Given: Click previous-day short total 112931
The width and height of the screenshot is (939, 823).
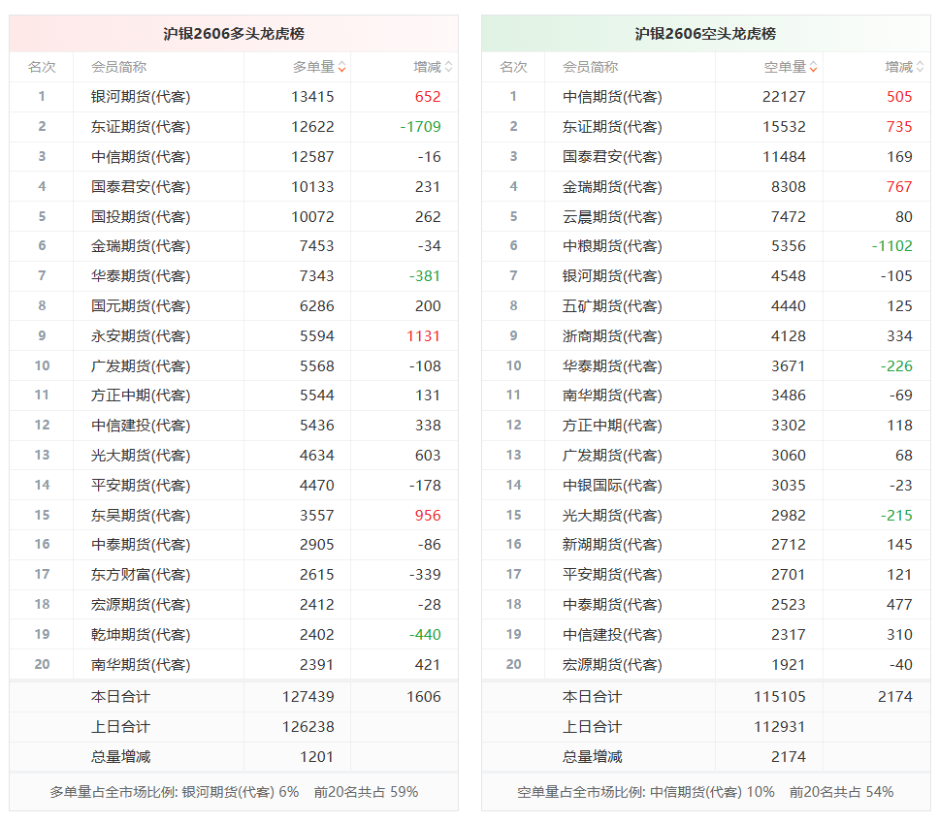Looking at the screenshot, I should (x=780, y=727).
